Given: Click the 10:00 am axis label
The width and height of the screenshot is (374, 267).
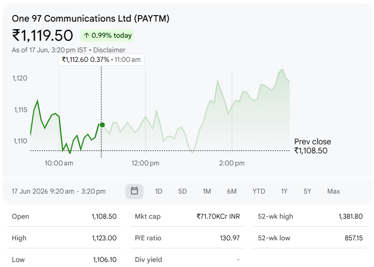Looking at the screenshot, I should (59, 163).
